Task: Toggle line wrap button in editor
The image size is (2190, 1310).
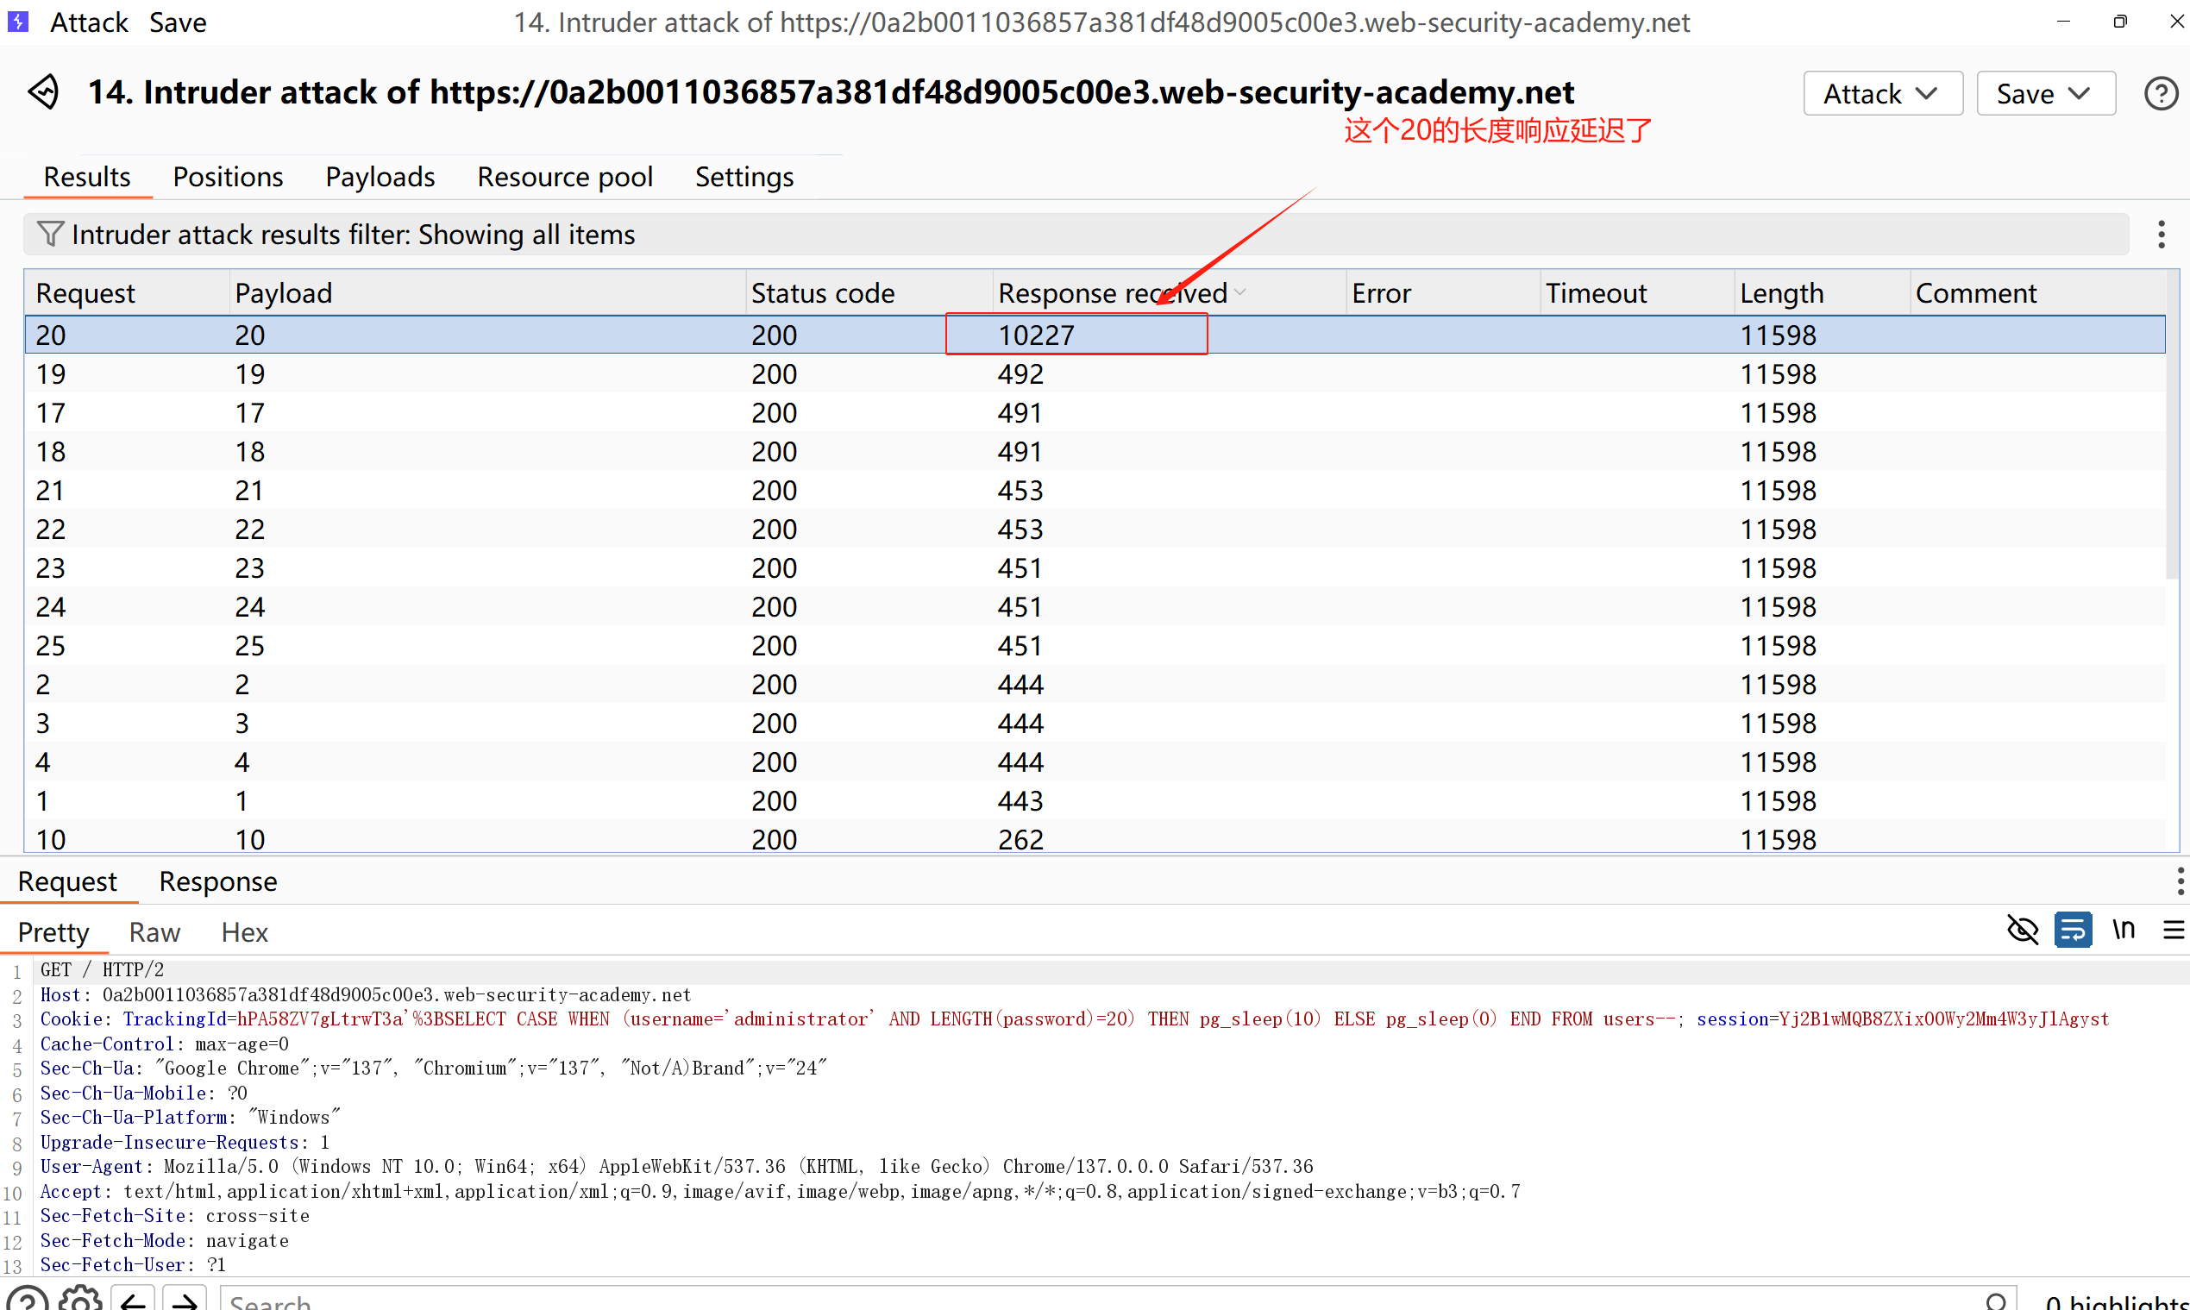Action: pyautogui.click(x=2073, y=930)
